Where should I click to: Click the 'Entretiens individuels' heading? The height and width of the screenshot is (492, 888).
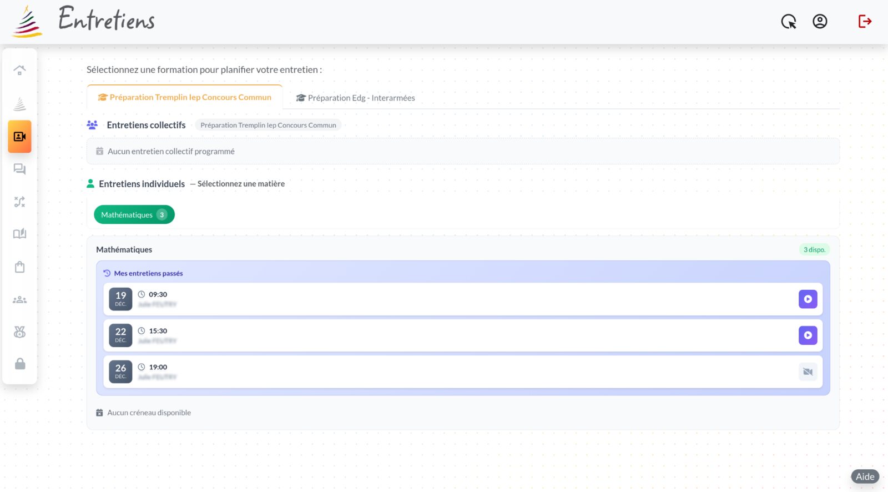[142, 184]
